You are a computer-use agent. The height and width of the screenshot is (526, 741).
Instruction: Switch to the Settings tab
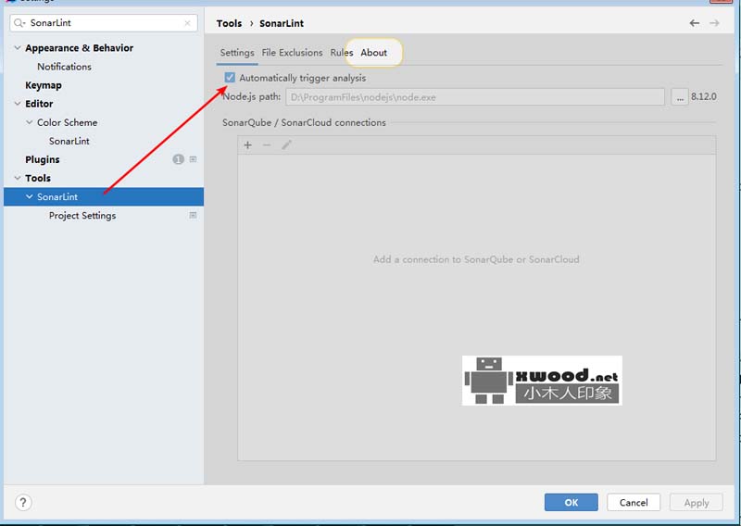coord(237,53)
